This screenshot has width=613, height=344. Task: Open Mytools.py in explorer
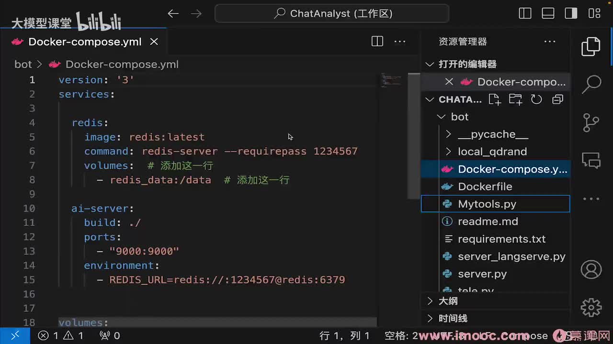(496, 204)
